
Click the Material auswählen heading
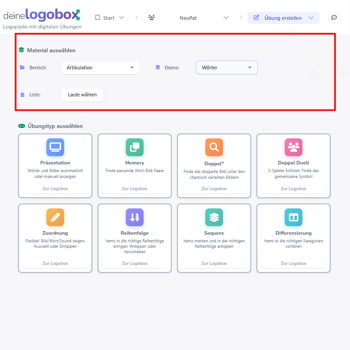[x=51, y=50]
